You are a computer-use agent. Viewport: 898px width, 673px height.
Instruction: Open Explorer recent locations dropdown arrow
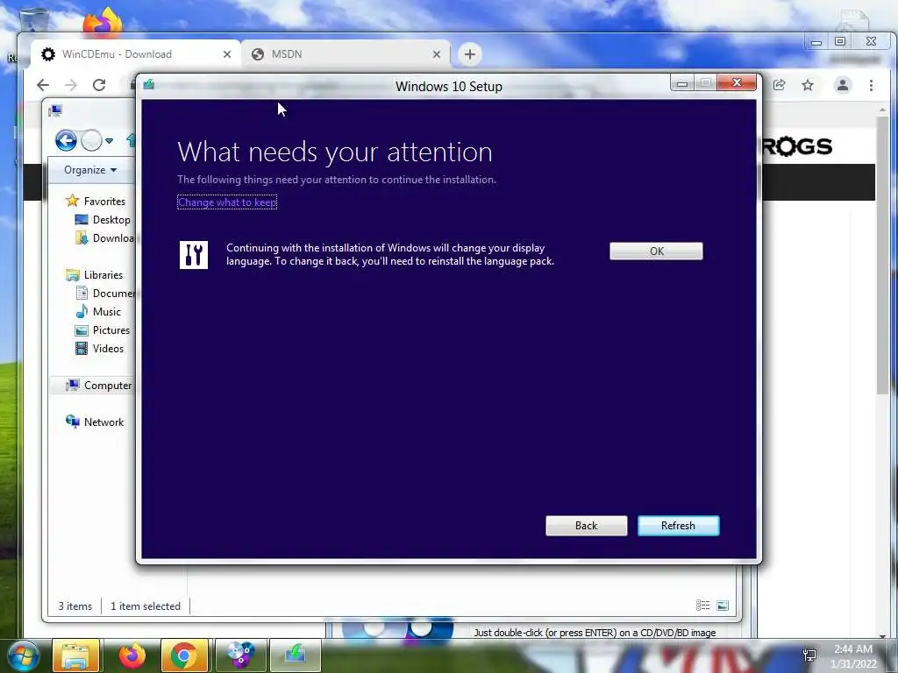click(x=109, y=141)
